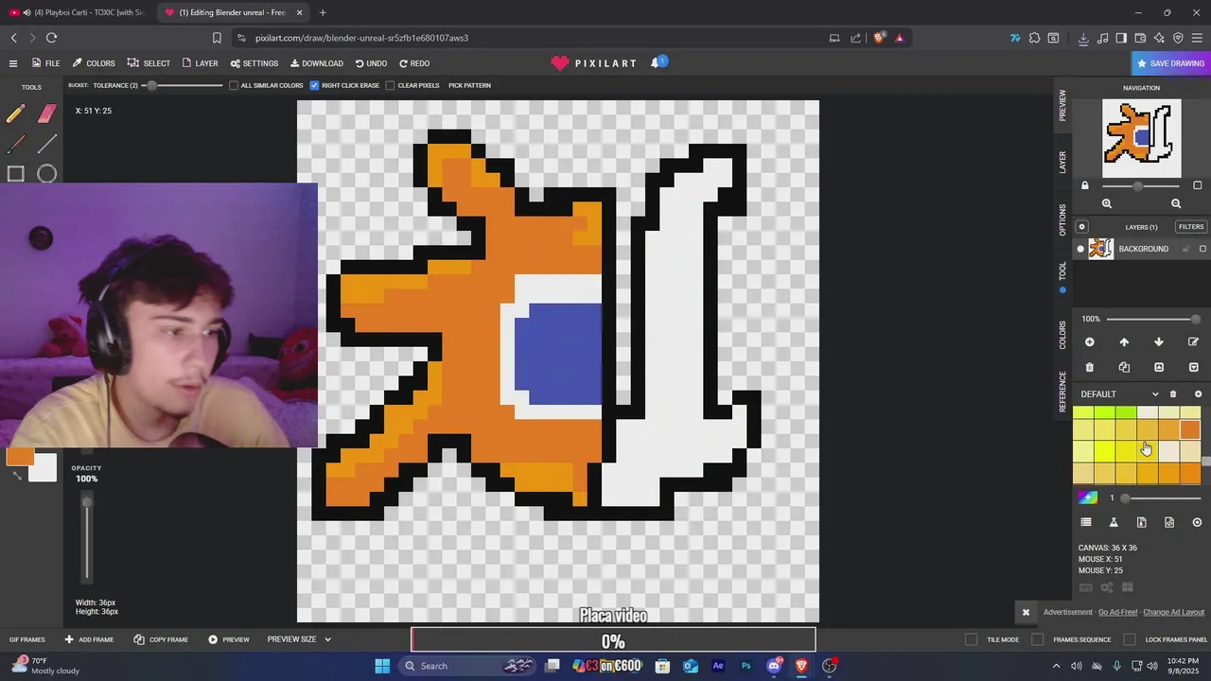Image resolution: width=1211 pixels, height=681 pixels.
Task: Select the pencil drawing tool
Action: tap(15, 114)
